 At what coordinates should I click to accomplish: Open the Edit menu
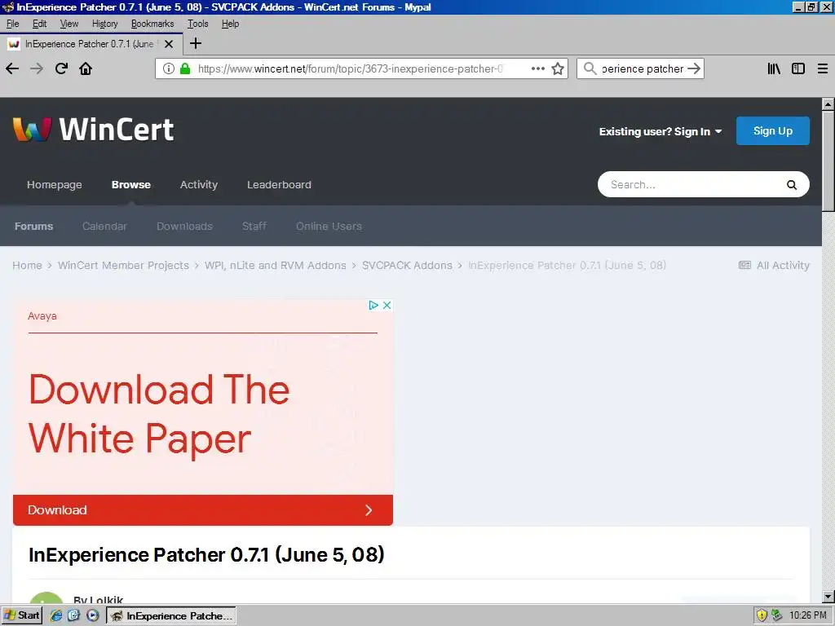pos(39,24)
